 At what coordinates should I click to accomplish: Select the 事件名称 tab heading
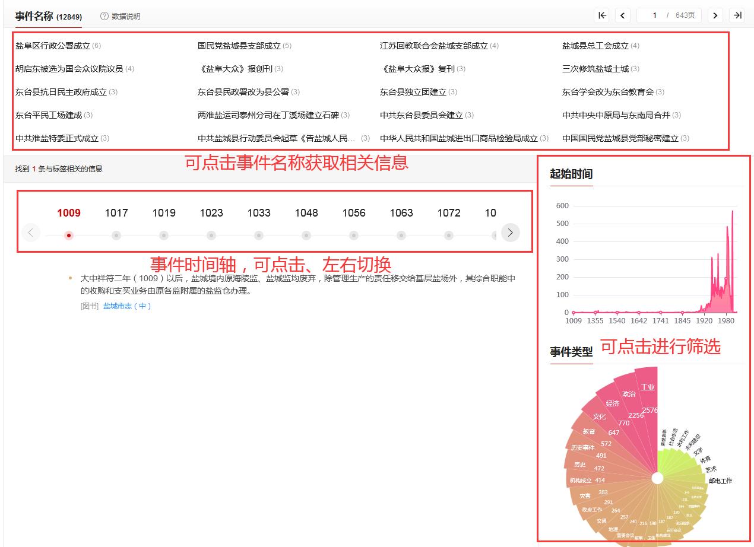pyautogui.click(x=49, y=16)
